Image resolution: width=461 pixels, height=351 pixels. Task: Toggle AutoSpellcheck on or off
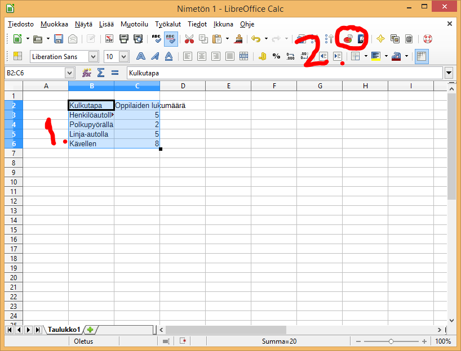point(172,39)
